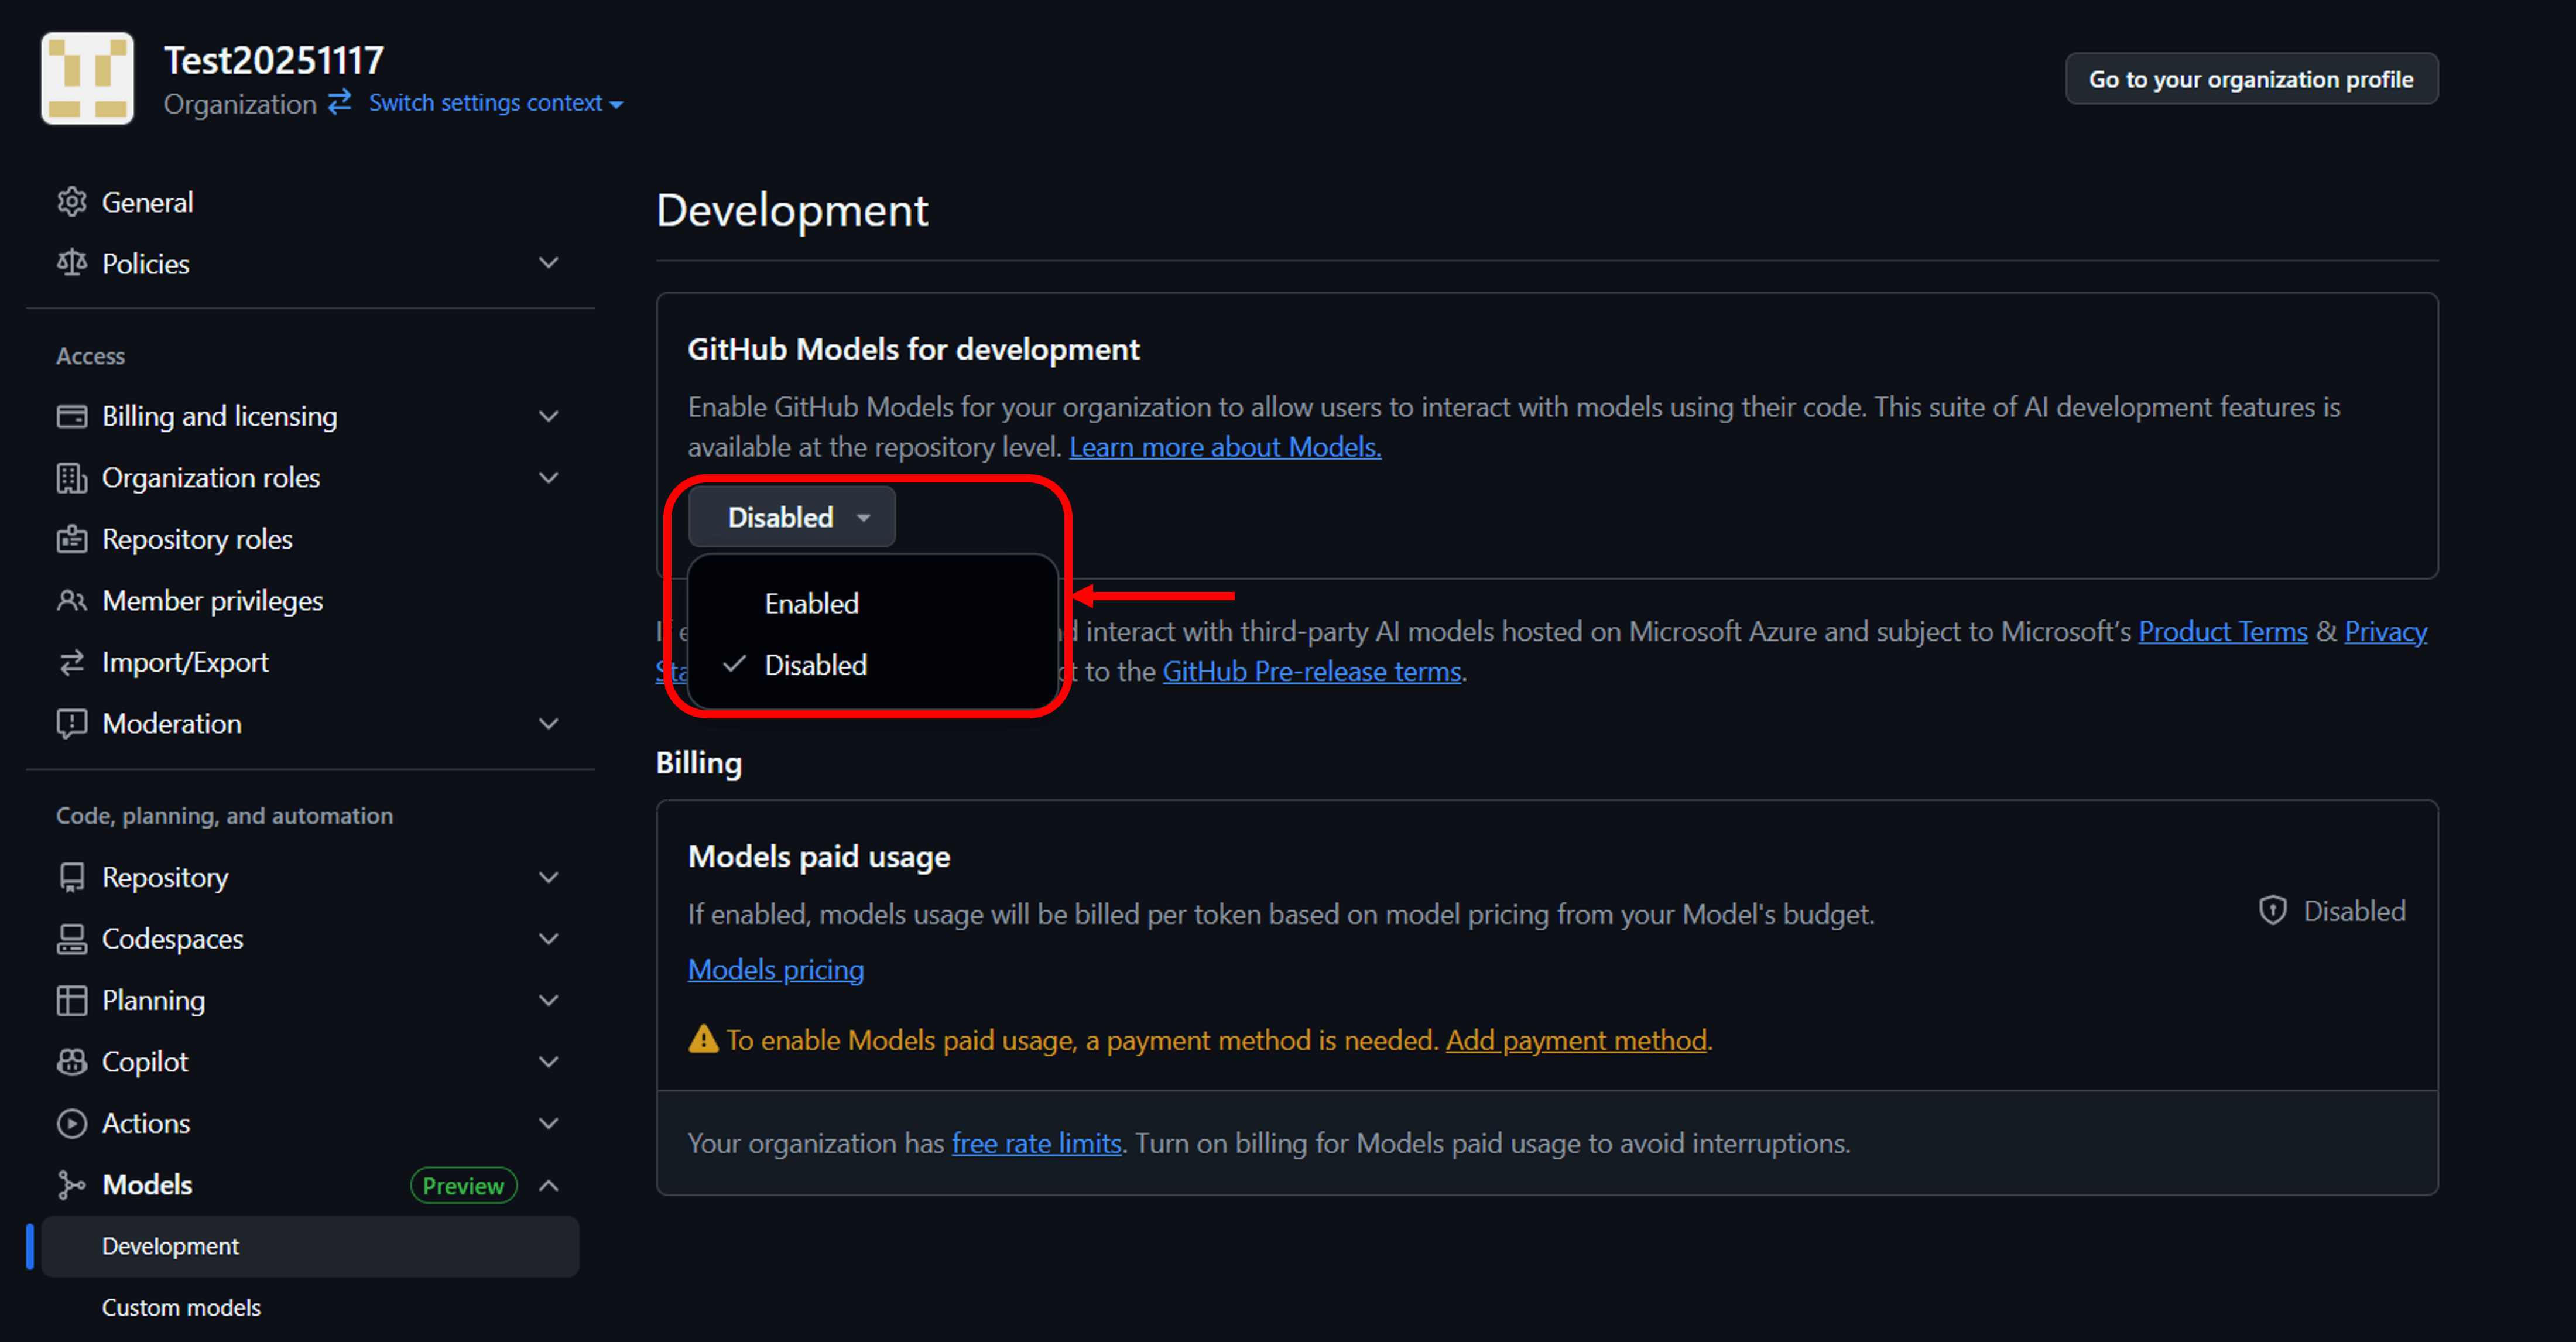Click the Billing and licensing card icon
Image resolution: width=2576 pixels, height=1342 pixels.
pyautogui.click(x=71, y=416)
